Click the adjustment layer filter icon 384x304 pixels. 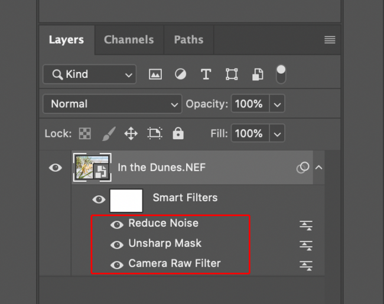[181, 74]
